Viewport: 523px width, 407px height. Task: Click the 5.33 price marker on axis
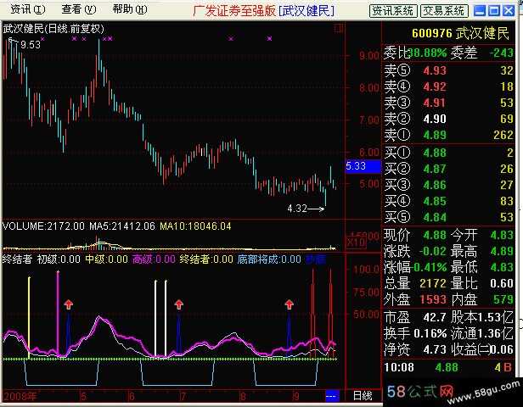[363, 166]
